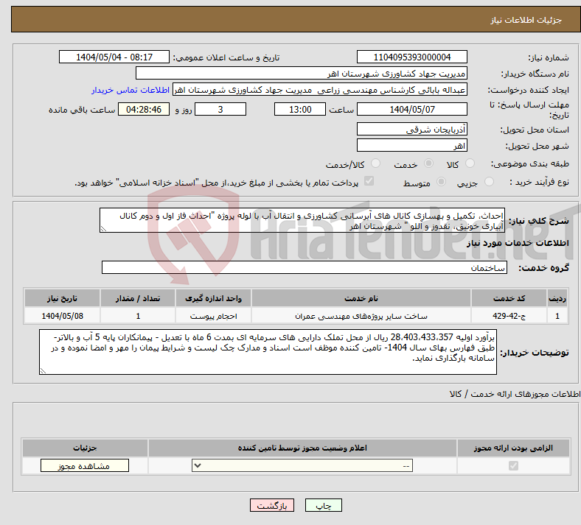The height and width of the screenshot is (525, 581).
Task: Click the جزئیات اطلاعات نیاز title bar
Action: (296, 20)
